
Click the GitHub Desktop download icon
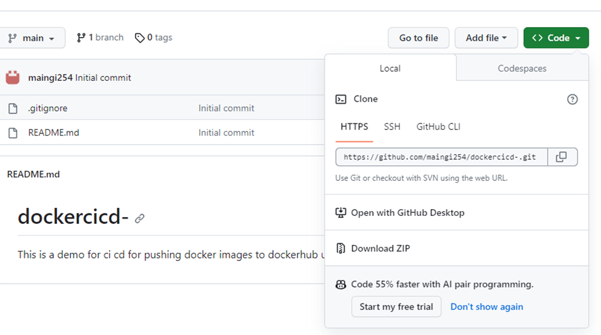[x=341, y=213]
